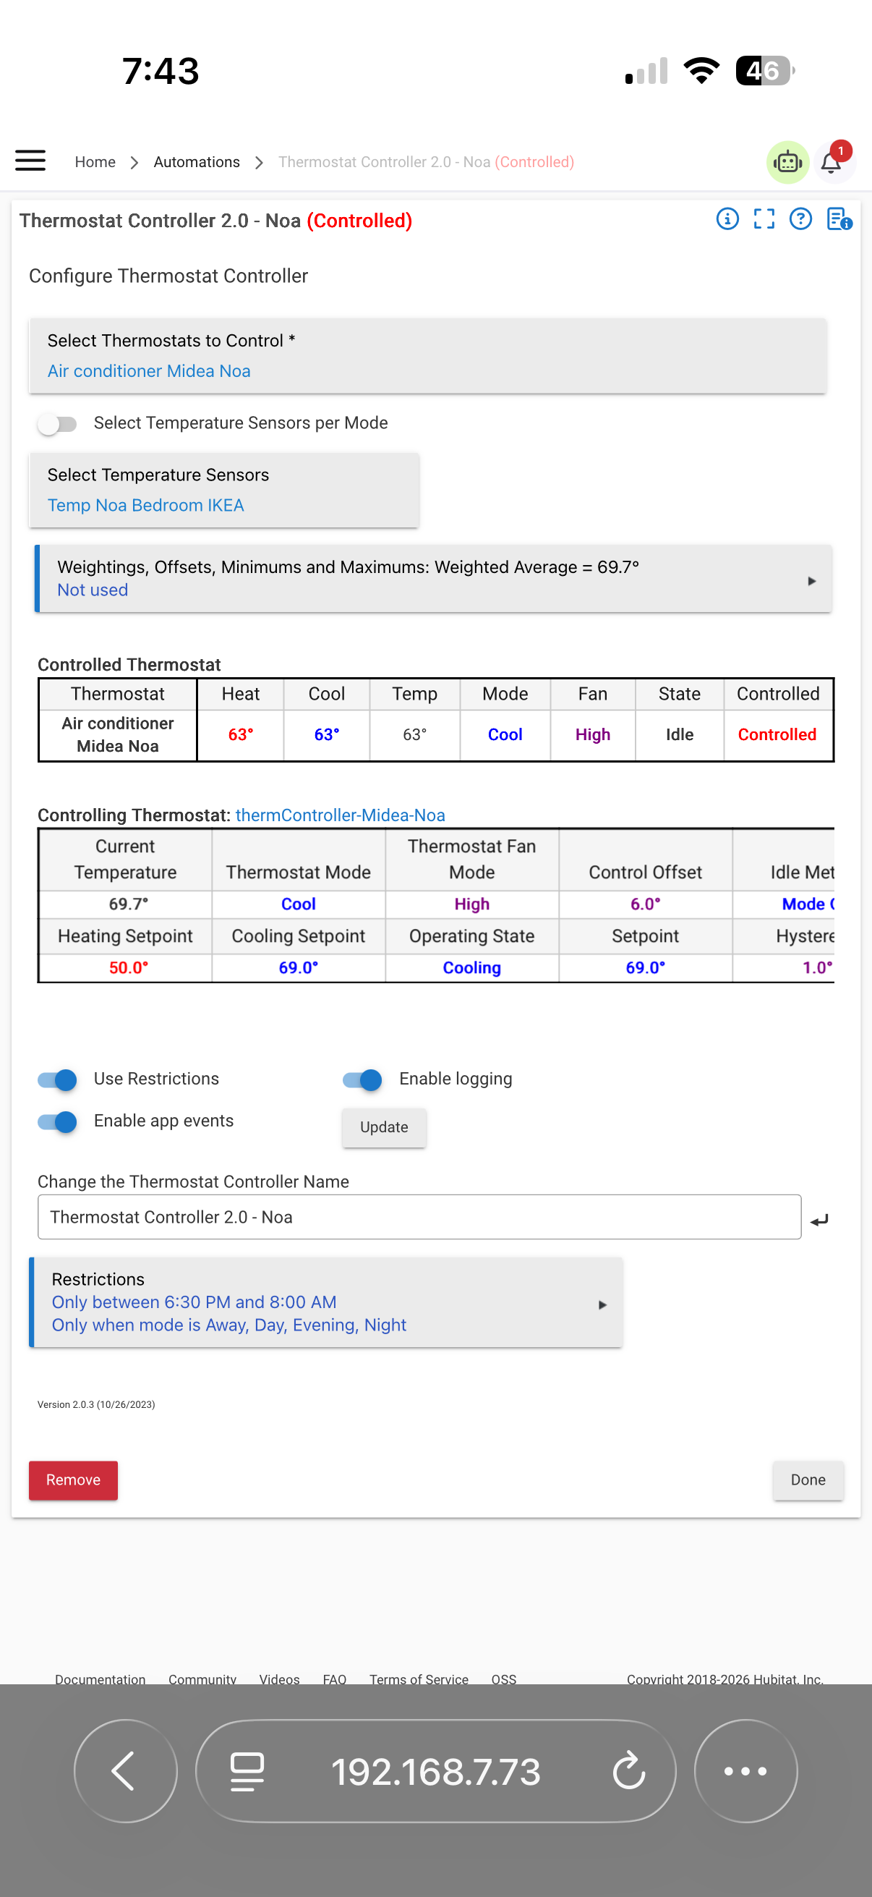Turn off Enable logging

(x=363, y=1079)
